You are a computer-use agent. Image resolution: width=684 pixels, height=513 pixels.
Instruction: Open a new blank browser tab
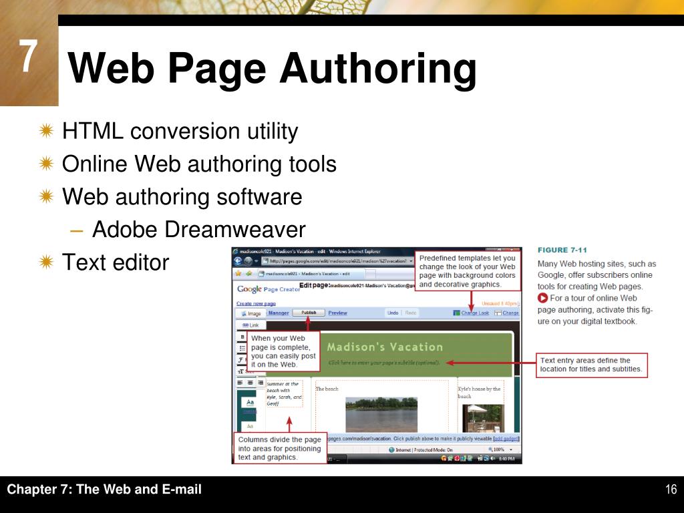point(370,274)
